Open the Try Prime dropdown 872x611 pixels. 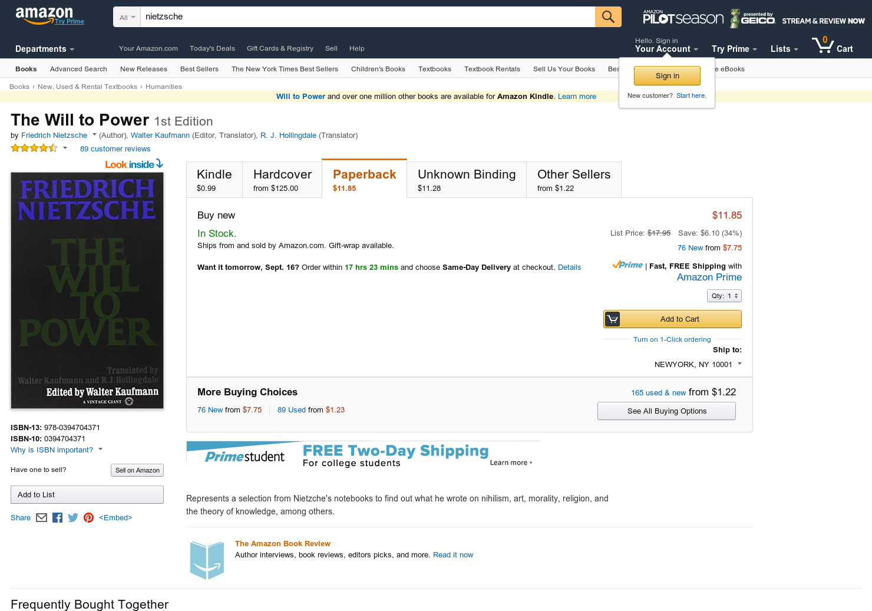pos(734,49)
